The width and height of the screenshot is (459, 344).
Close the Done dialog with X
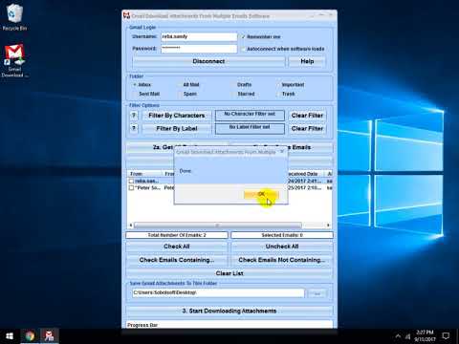click(282, 152)
